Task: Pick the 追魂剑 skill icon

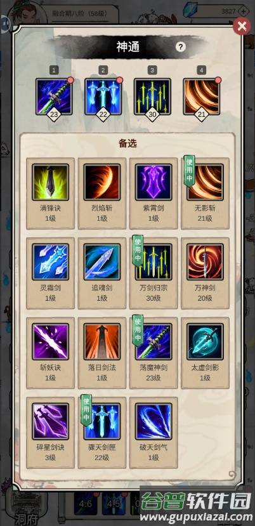Action: tap(102, 261)
